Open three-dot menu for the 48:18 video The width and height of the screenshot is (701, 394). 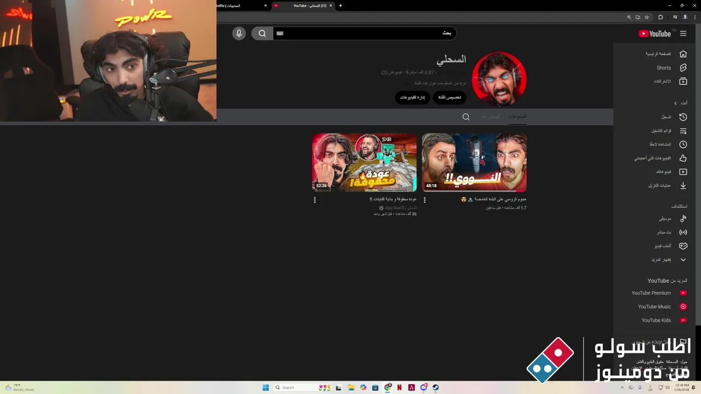[x=424, y=200]
